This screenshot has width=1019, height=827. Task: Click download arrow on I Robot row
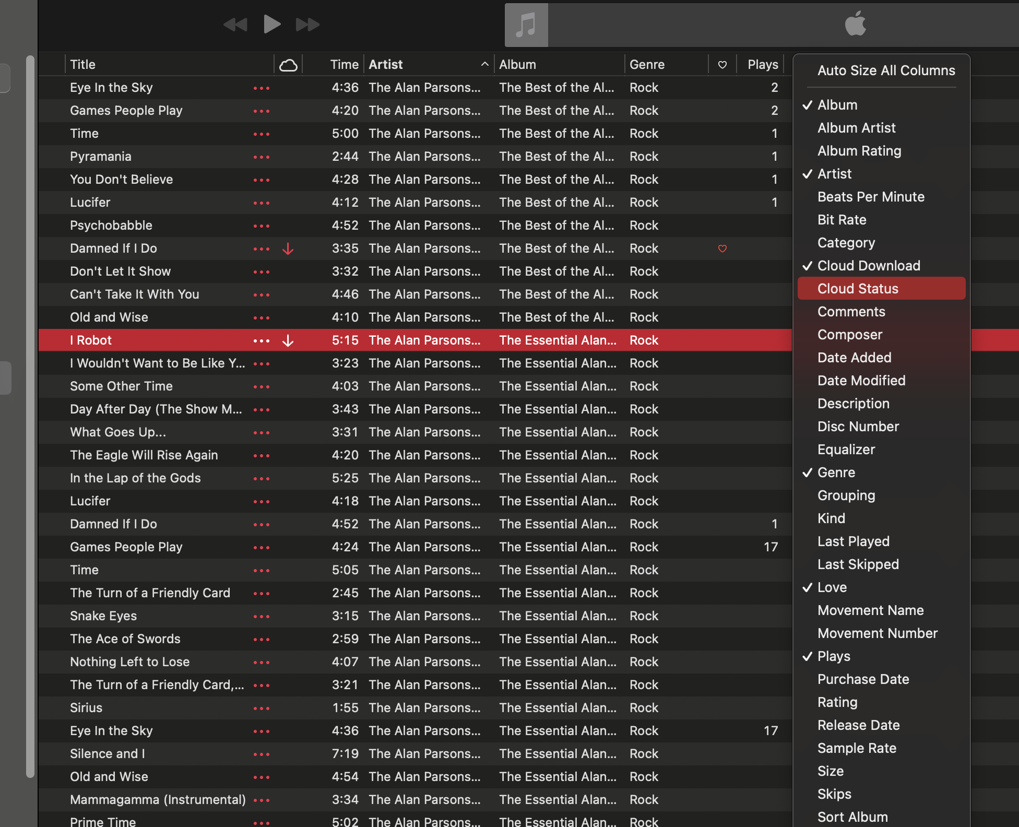288,340
